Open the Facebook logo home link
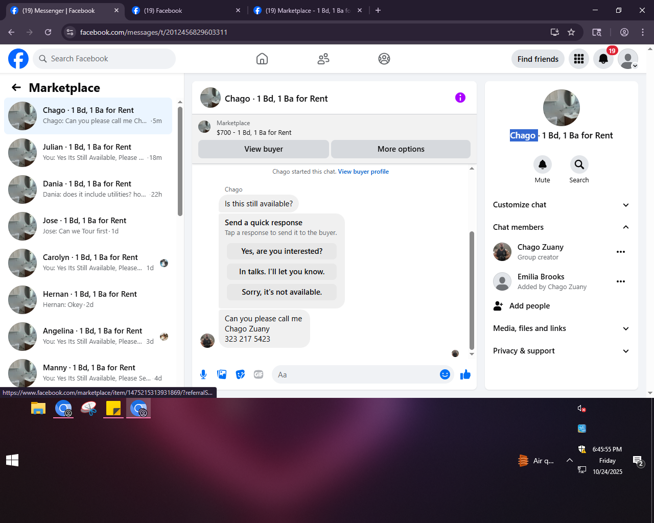Screen dimensions: 654x523 pyautogui.click(x=18, y=59)
